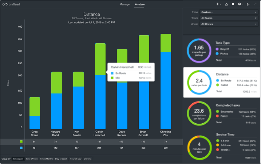Select Group By Hour of Day button
The height and width of the screenshot is (164, 261).
click(x=76, y=159)
